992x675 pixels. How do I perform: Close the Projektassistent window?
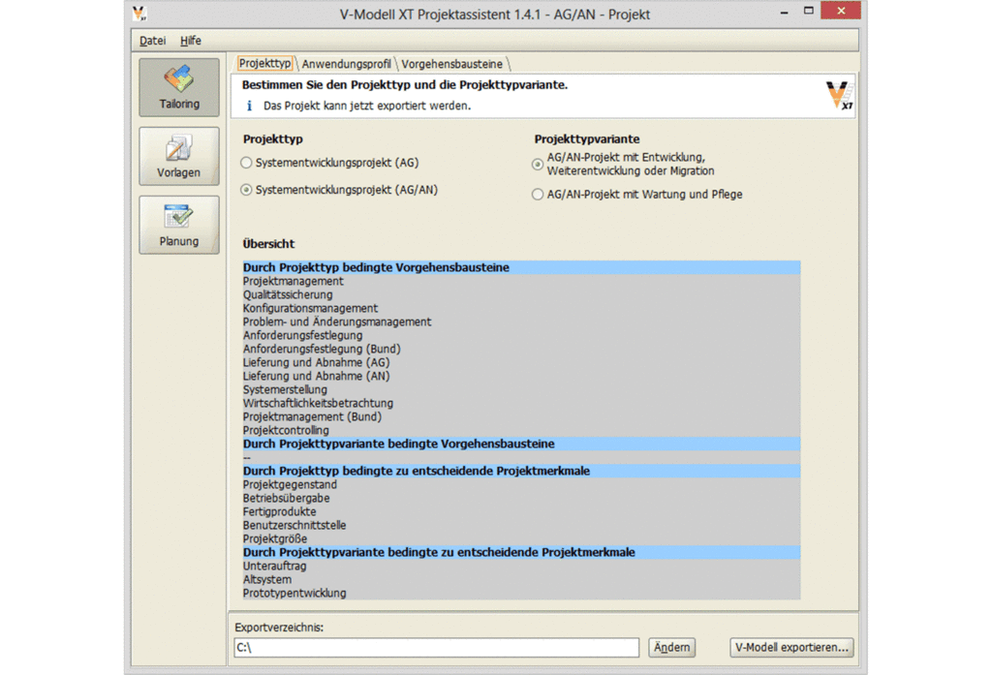click(x=841, y=11)
